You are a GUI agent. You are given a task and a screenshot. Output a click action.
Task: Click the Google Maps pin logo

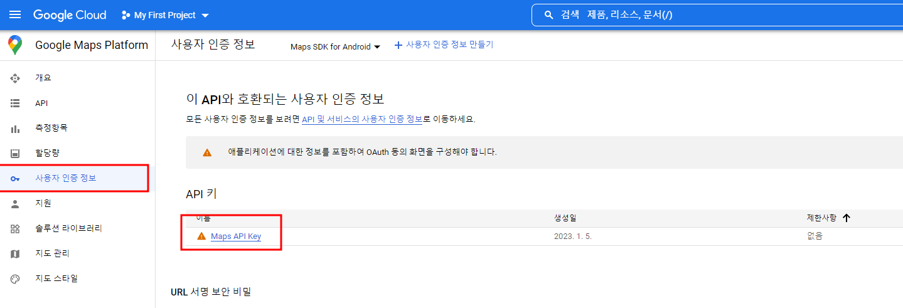(x=15, y=45)
